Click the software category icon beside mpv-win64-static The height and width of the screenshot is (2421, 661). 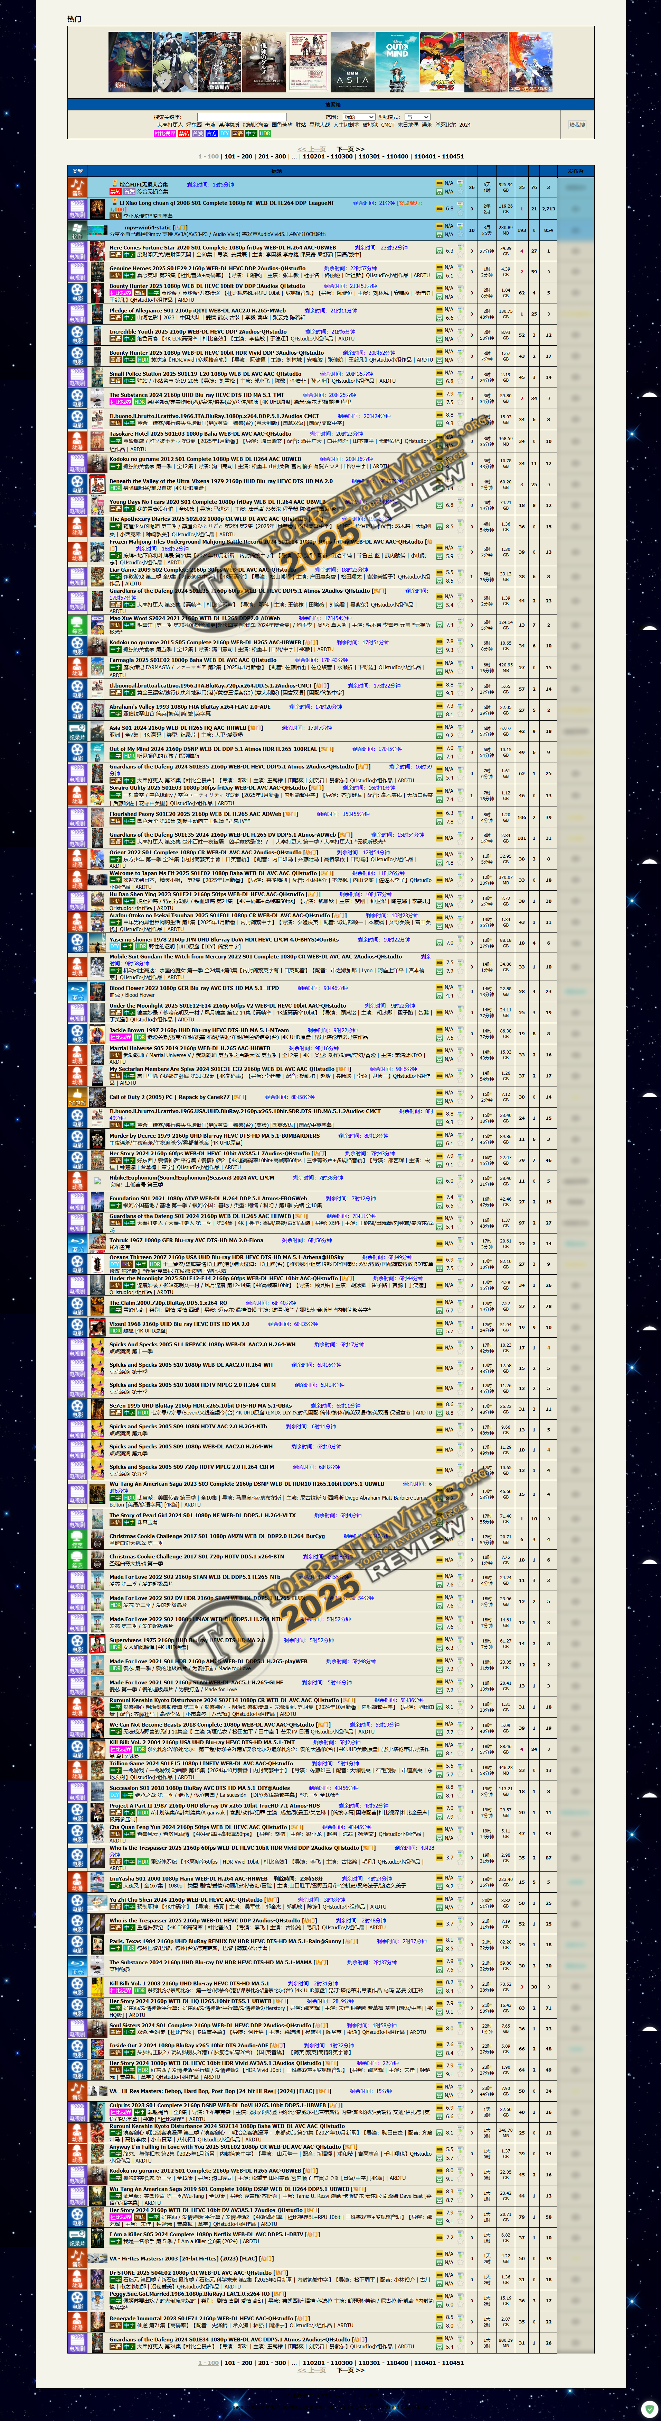tap(77, 229)
